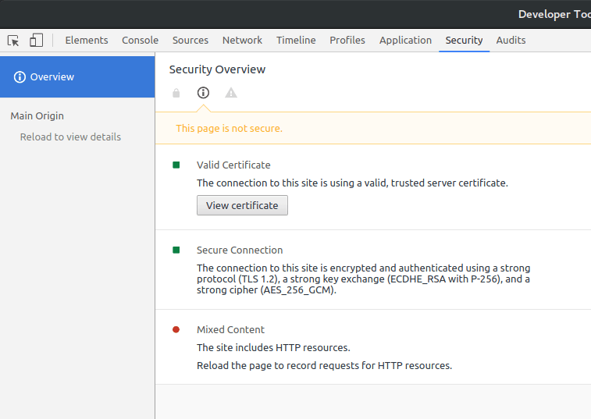Image resolution: width=591 pixels, height=419 pixels.
Task: Click the green Valid Certificate indicator
Action: 176,165
